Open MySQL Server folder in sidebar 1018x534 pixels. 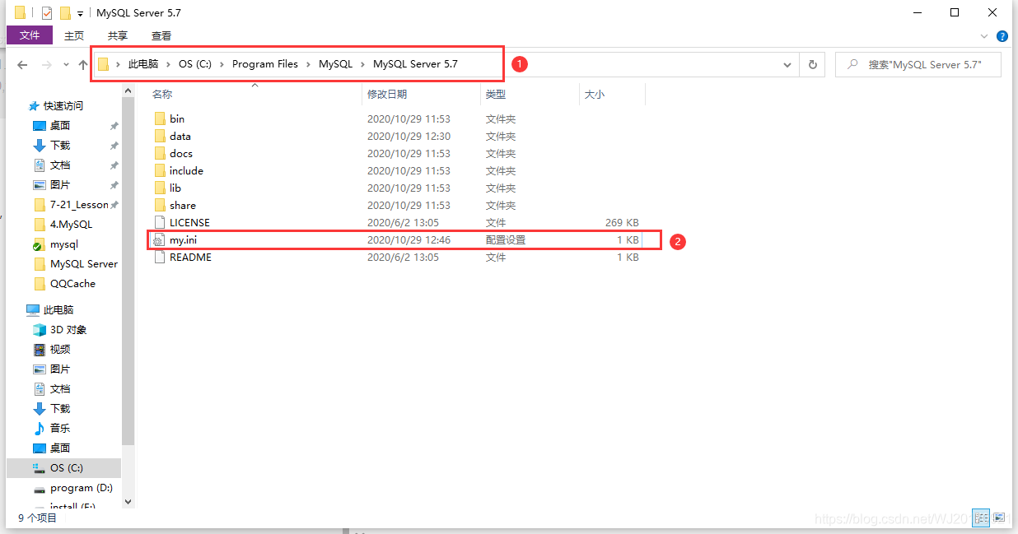coord(83,264)
